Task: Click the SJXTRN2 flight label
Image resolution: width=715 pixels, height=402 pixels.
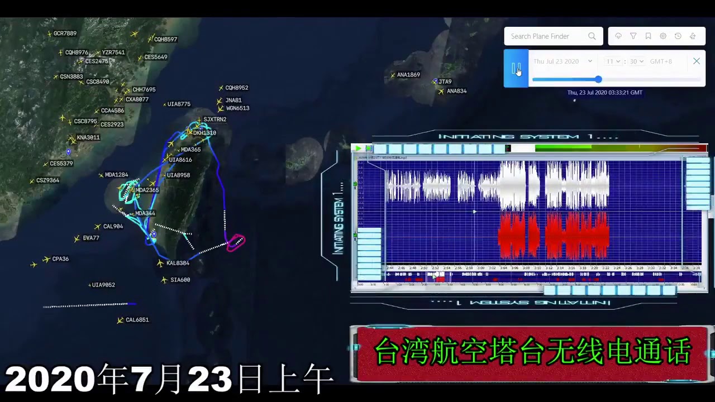Action: (x=215, y=119)
